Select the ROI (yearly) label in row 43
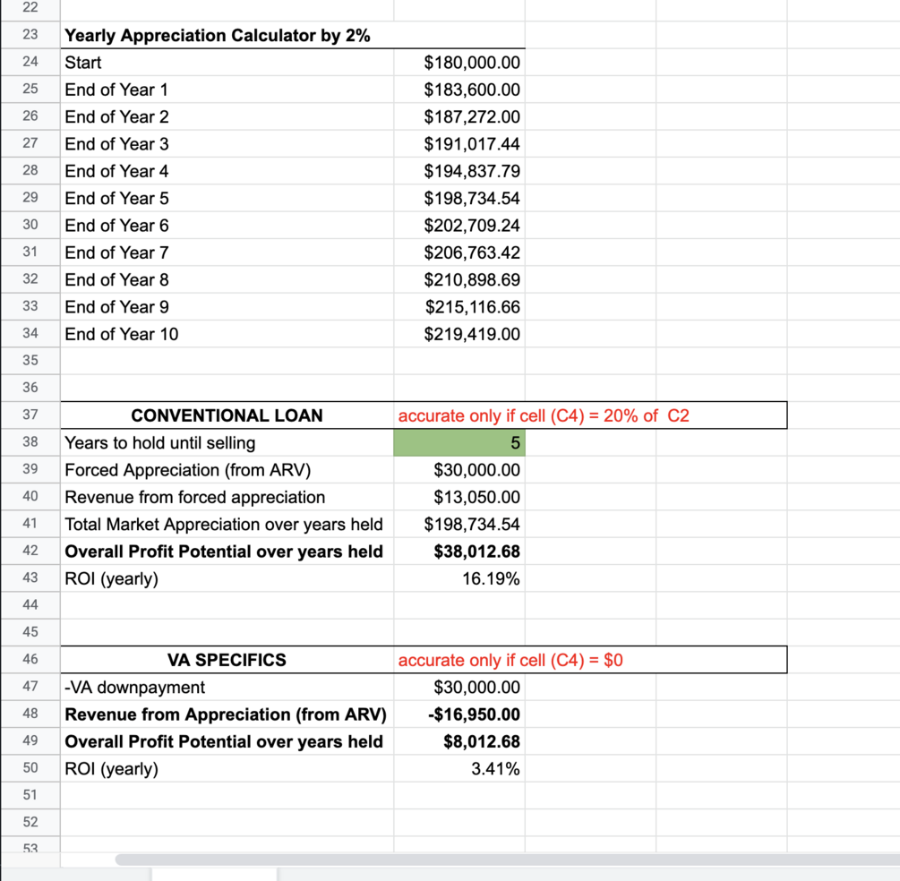Image resolution: width=900 pixels, height=881 pixels. click(x=111, y=578)
